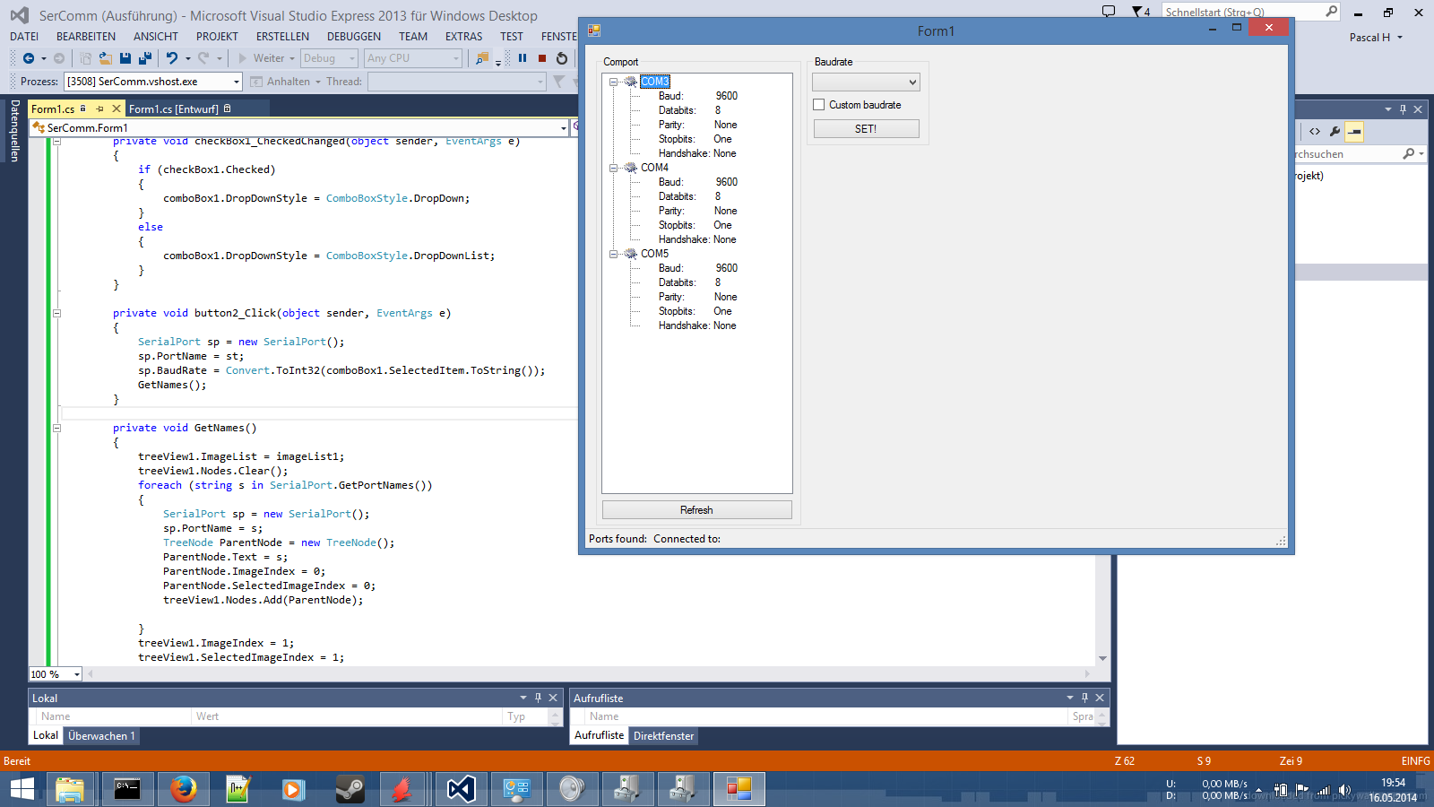
Task: Click the Visual Studio taskbar icon
Action: click(461, 789)
